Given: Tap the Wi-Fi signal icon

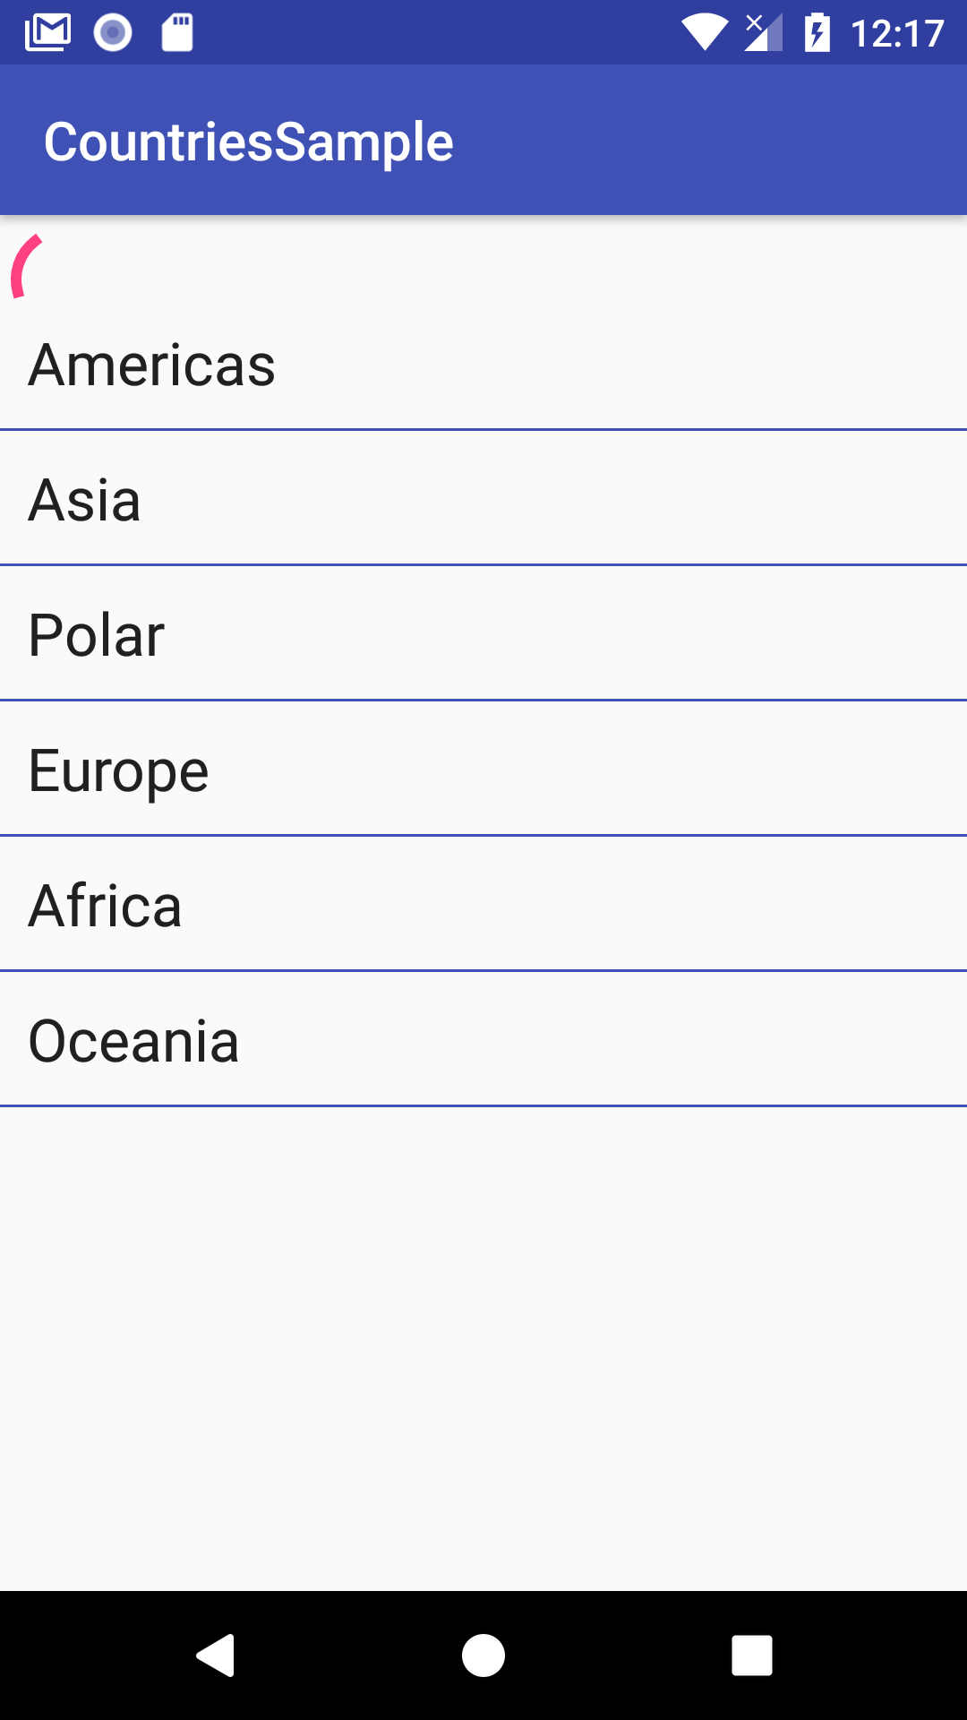Looking at the screenshot, I should click(x=705, y=33).
